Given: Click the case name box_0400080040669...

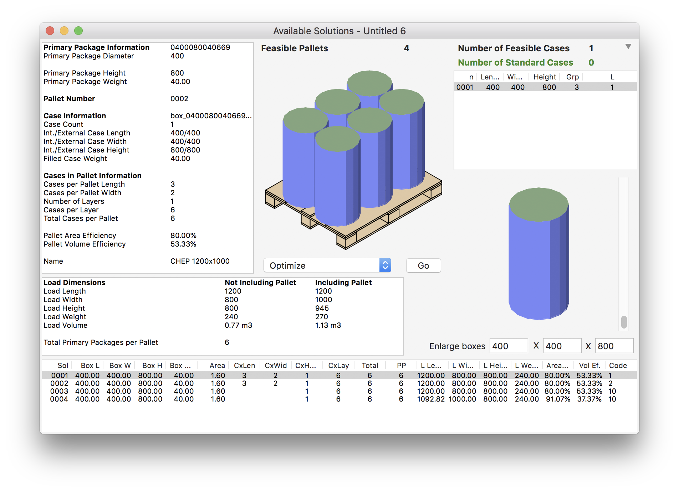Looking at the screenshot, I should (211, 116).
